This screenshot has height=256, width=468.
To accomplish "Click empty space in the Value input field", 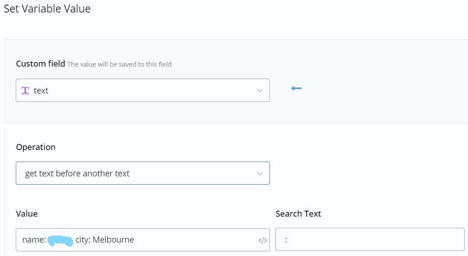I will coord(194,240).
